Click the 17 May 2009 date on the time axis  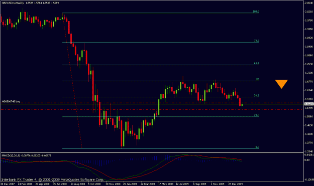click(166, 184)
